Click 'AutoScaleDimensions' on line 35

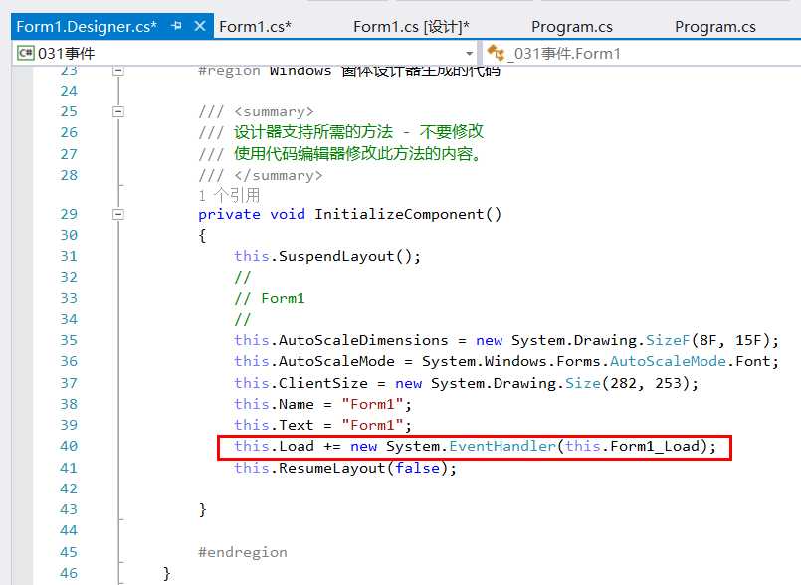pyautogui.click(x=363, y=341)
